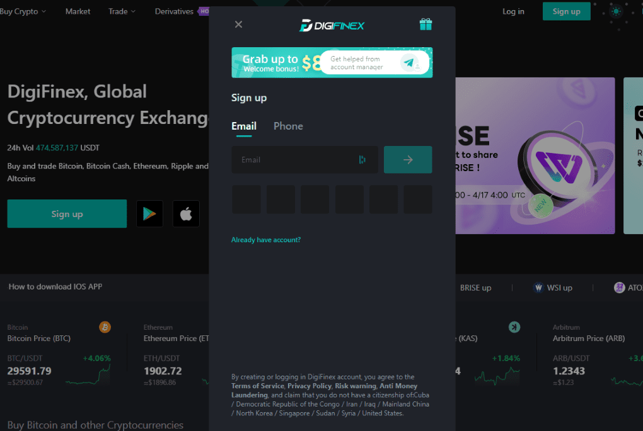Expand the Trade dropdown menu
643x431 pixels.
(x=122, y=11)
